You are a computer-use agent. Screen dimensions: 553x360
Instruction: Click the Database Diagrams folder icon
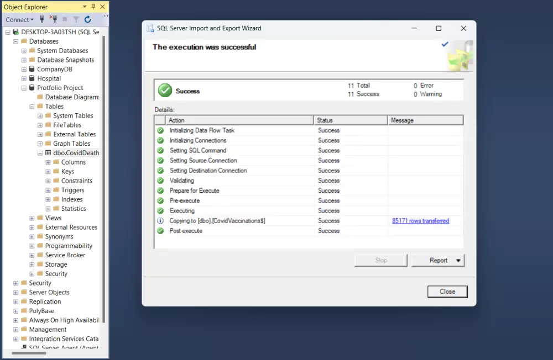click(x=40, y=97)
